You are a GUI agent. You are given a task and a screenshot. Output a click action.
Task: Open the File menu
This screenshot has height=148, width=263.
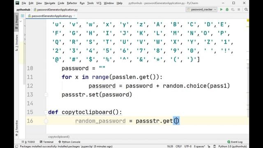pyautogui.click(x=24, y=3)
